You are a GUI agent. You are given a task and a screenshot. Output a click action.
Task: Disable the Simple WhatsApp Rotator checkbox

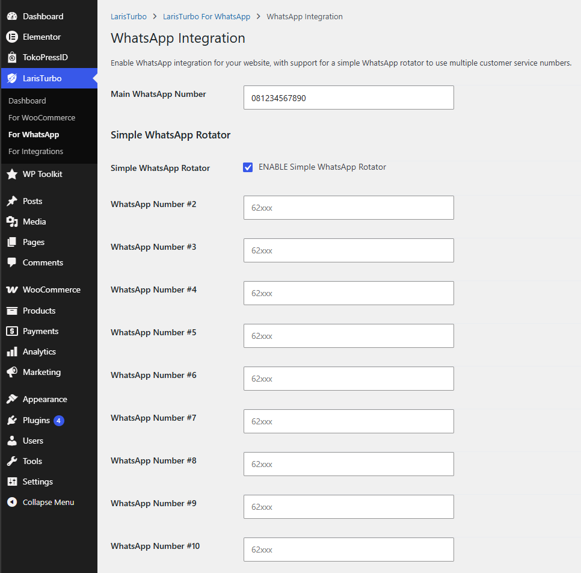pos(248,167)
